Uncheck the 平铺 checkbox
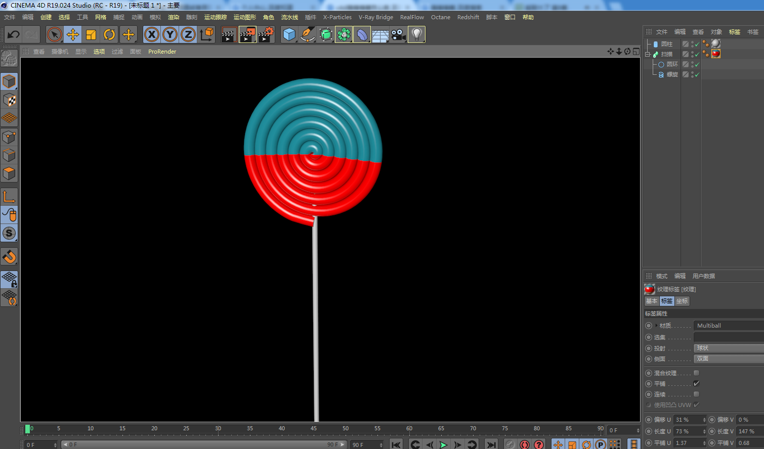This screenshot has height=449, width=764. click(x=696, y=384)
